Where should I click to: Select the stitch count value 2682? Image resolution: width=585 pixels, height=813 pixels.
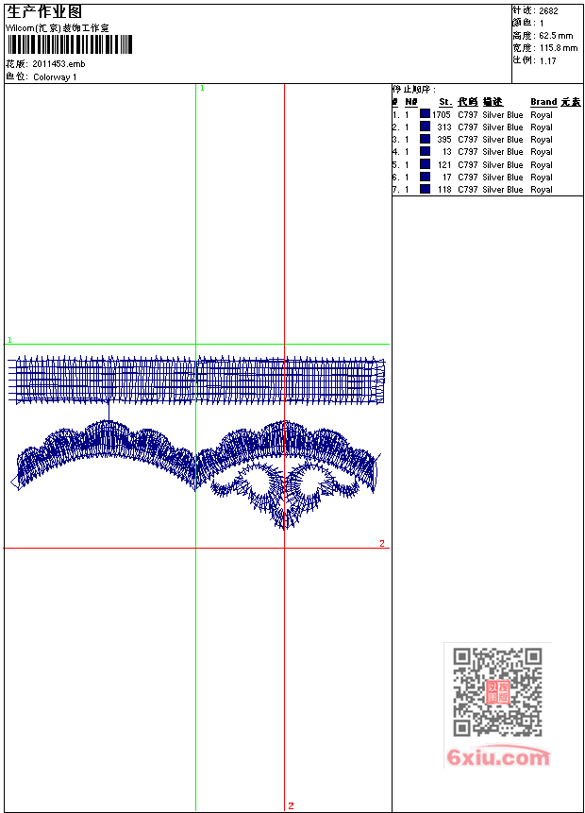(x=548, y=11)
